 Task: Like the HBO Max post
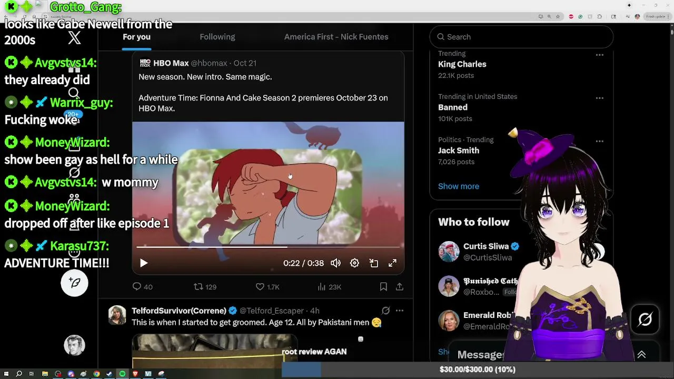point(267,287)
